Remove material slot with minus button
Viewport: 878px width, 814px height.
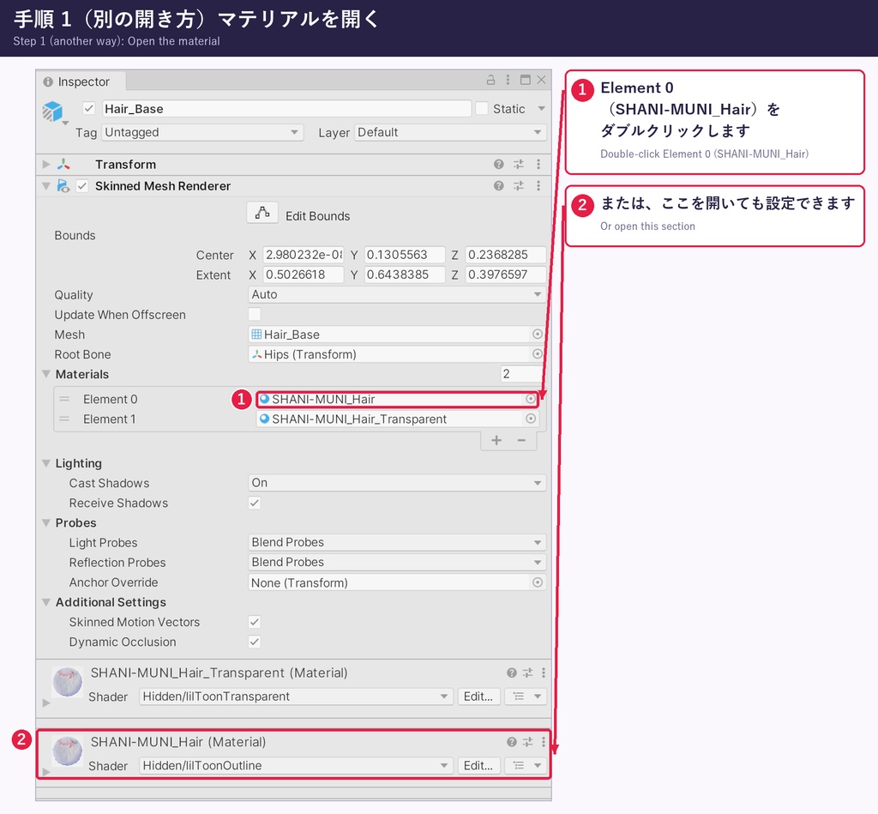tap(521, 440)
